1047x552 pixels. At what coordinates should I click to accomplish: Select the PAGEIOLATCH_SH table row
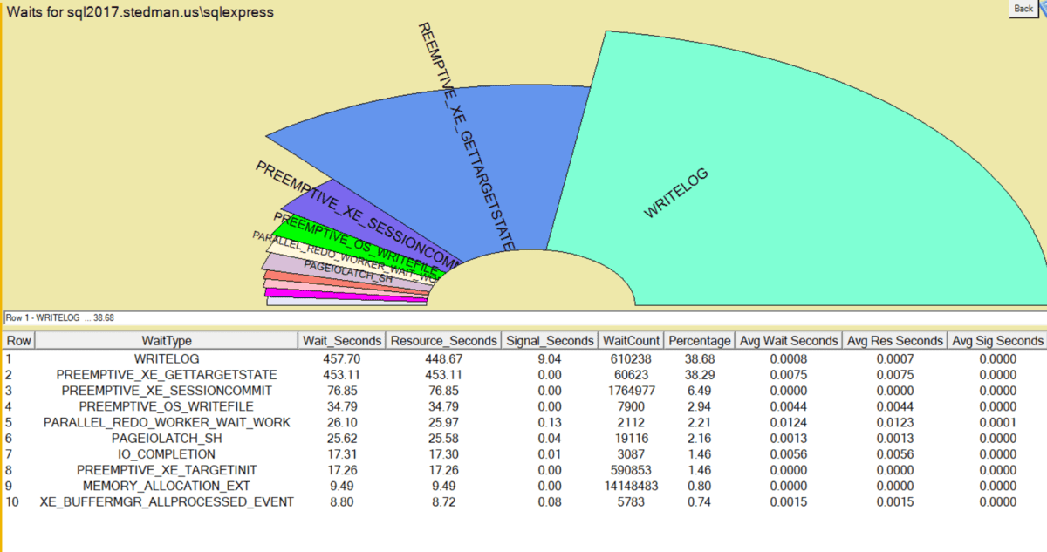[166, 438]
